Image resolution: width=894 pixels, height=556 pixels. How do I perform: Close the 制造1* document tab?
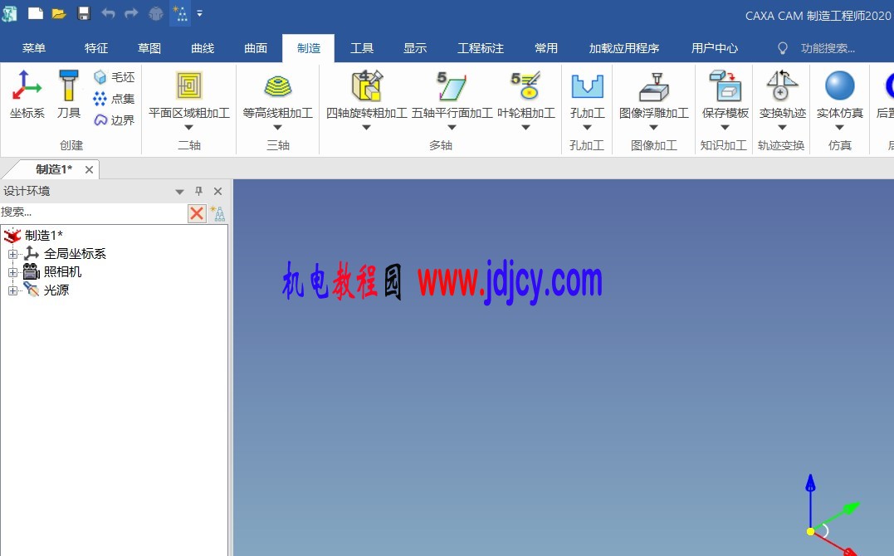point(89,170)
